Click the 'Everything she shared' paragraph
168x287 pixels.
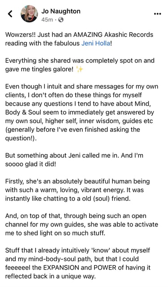point(80,65)
